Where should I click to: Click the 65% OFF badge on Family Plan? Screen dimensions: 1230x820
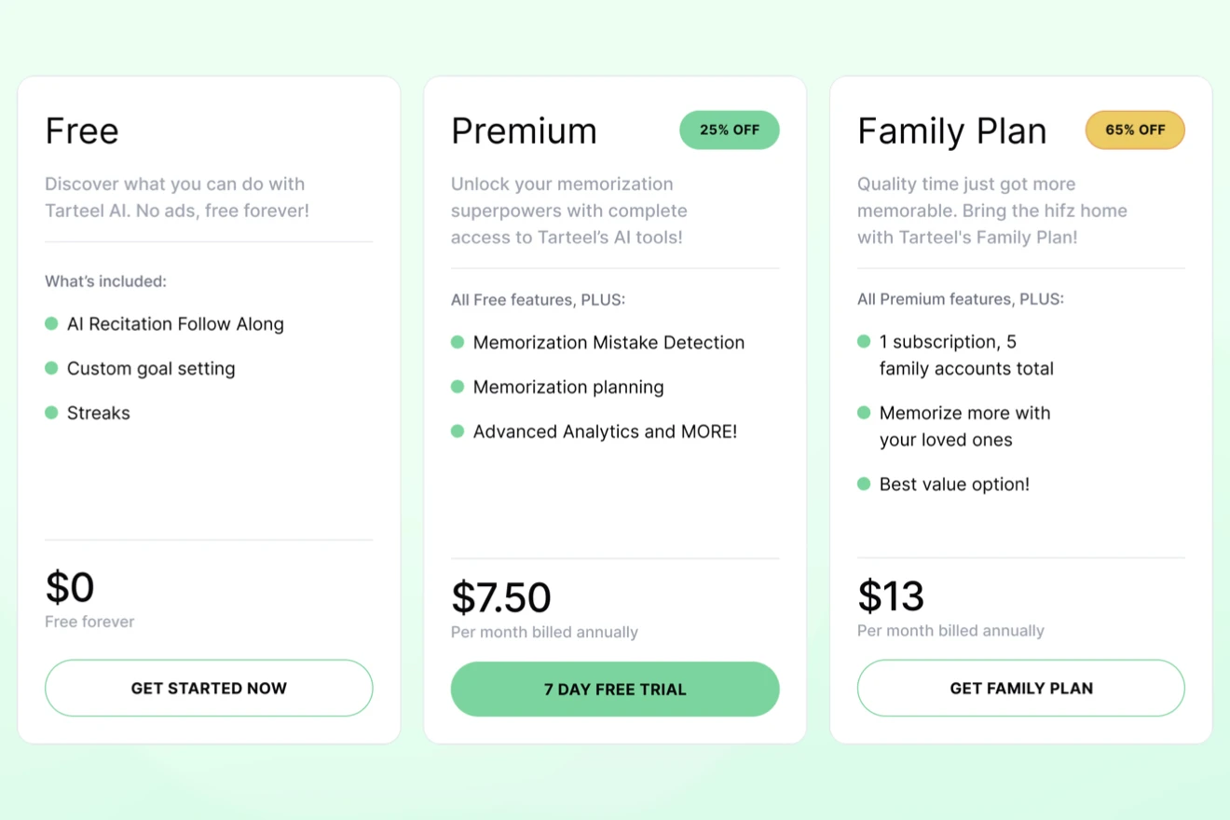[x=1135, y=130]
